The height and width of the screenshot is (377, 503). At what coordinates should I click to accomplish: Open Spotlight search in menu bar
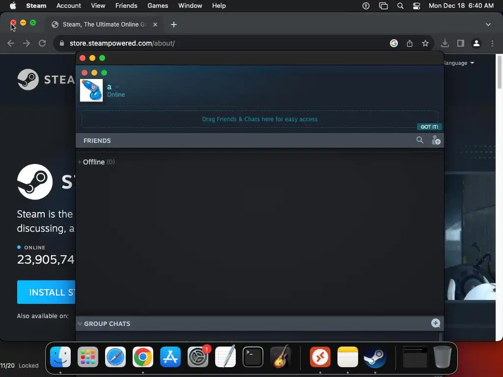[400, 6]
